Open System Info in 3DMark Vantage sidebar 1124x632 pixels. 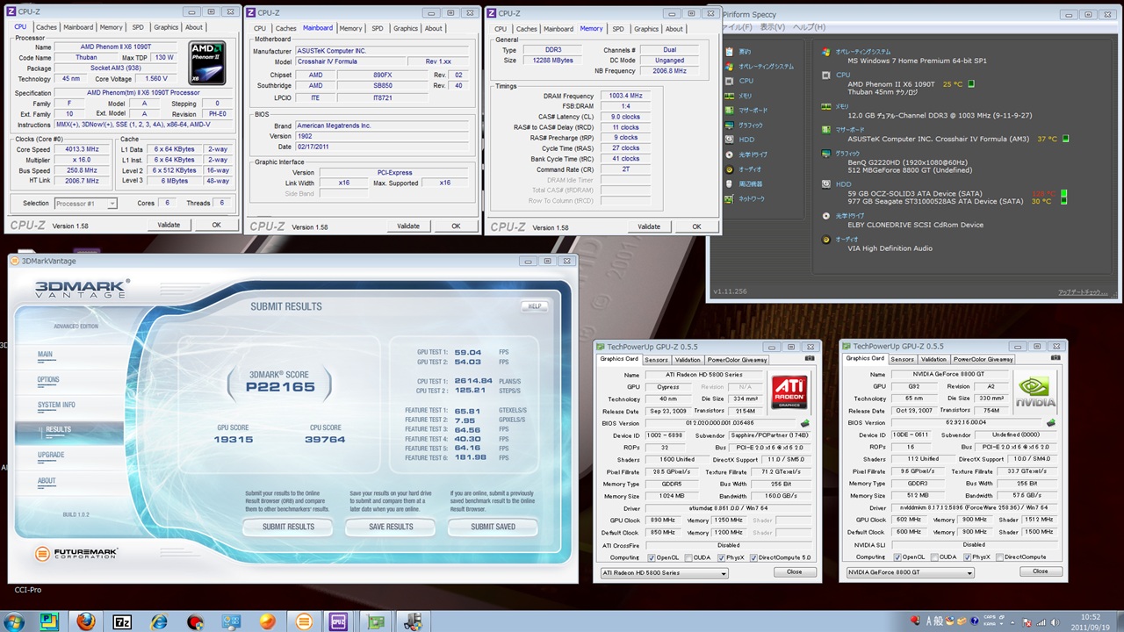click(56, 405)
